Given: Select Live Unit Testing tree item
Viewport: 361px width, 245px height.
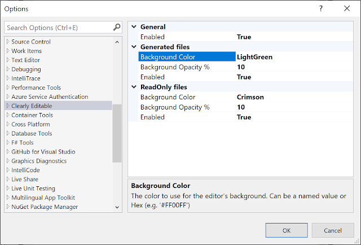Looking at the screenshot, I should pyautogui.click(x=33, y=189).
